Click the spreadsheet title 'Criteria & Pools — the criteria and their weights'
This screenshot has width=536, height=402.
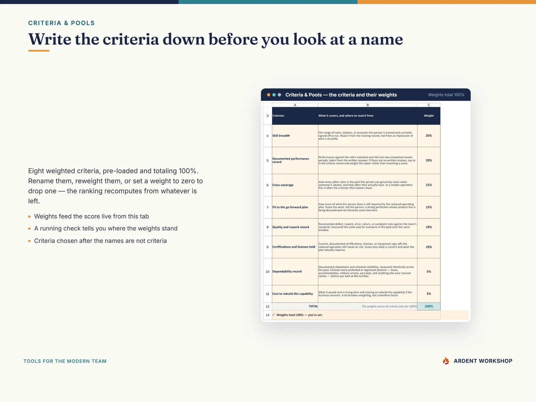[x=341, y=95]
